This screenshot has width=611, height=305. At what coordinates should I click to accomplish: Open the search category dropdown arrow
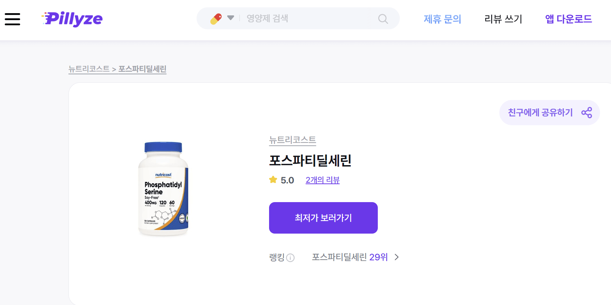(x=231, y=18)
